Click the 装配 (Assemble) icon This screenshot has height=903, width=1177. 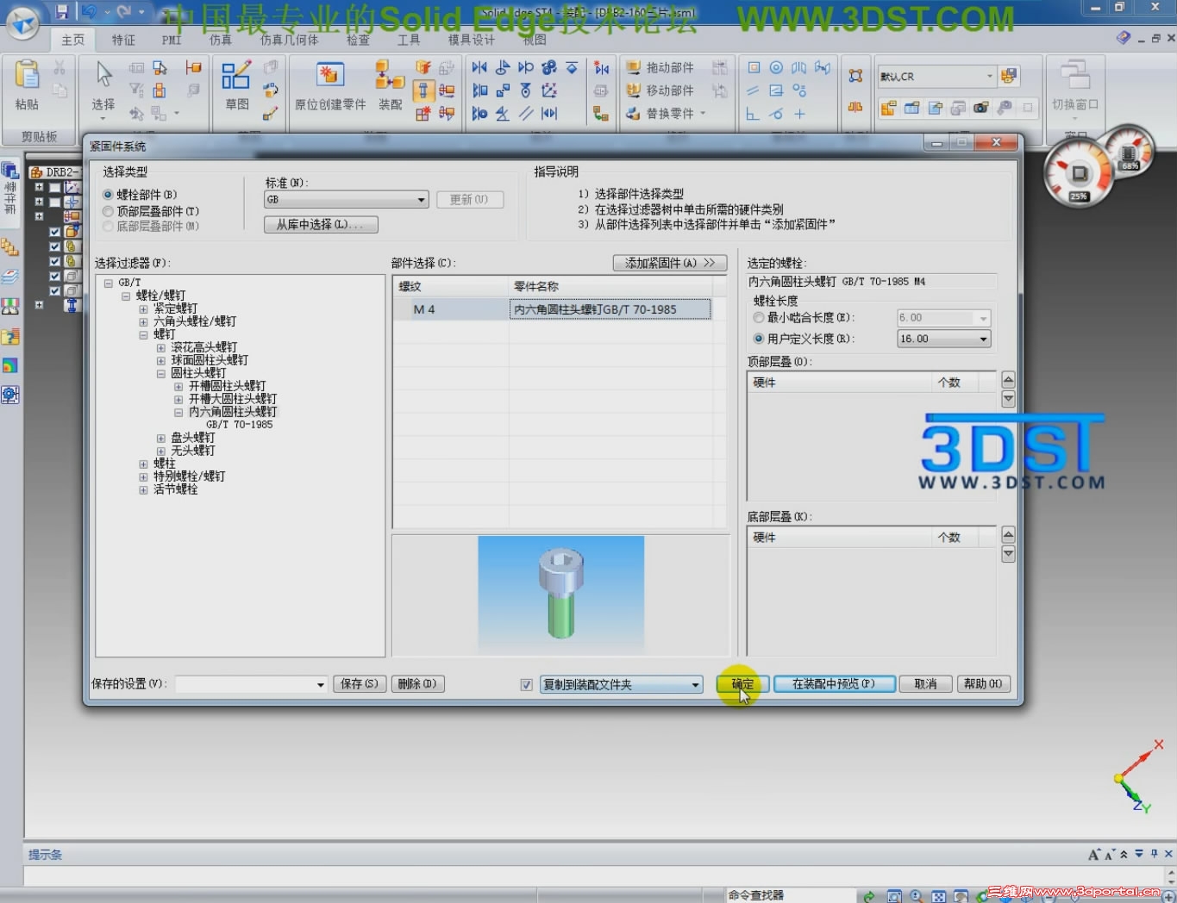(390, 76)
